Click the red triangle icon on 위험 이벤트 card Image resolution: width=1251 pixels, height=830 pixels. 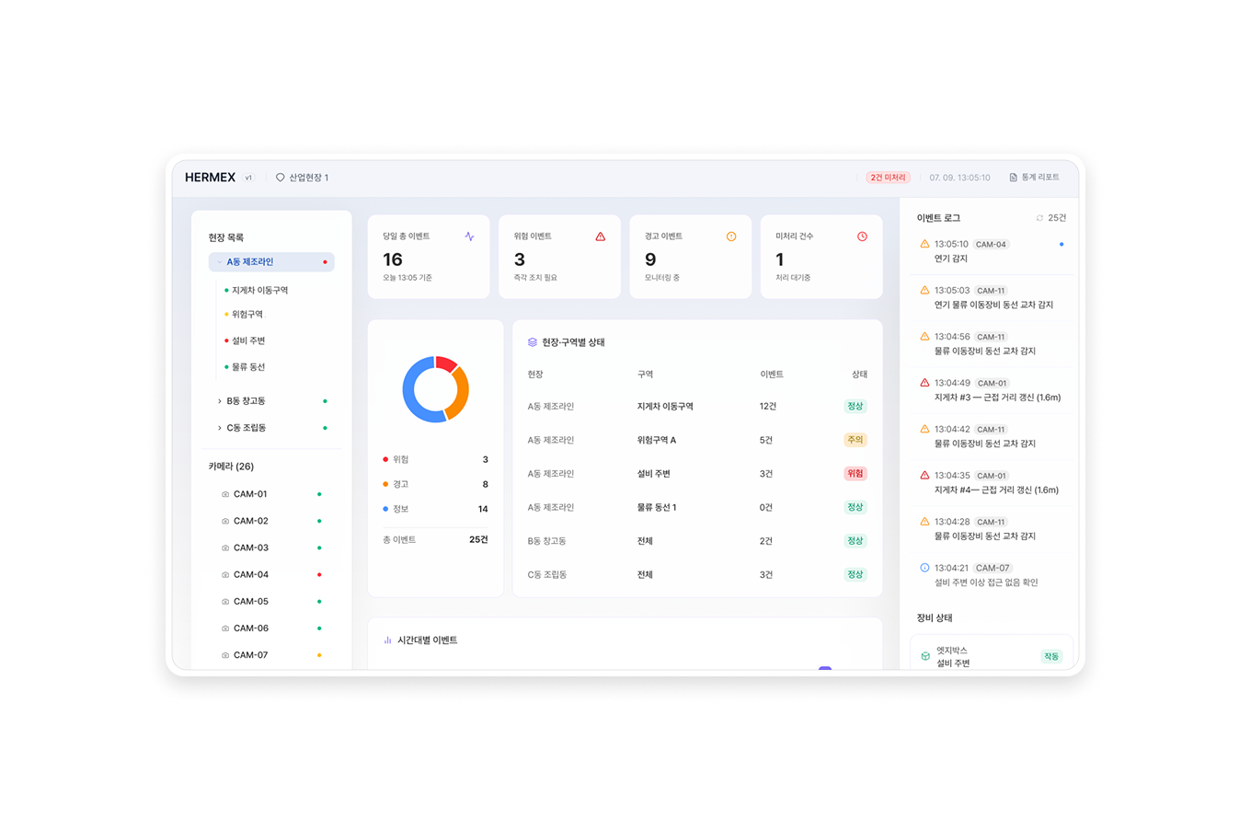(601, 236)
